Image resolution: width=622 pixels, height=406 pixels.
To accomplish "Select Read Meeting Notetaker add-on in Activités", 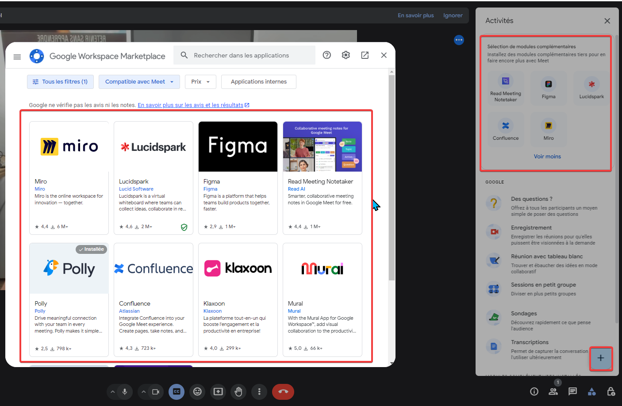I will [506, 88].
